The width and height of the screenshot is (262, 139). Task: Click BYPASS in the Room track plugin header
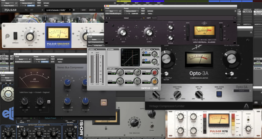tap(46, 3)
